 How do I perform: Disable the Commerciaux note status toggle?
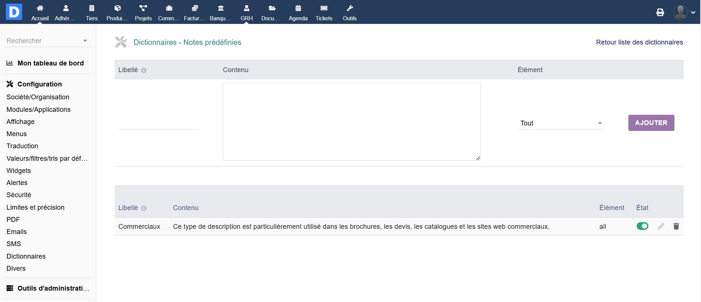point(642,226)
